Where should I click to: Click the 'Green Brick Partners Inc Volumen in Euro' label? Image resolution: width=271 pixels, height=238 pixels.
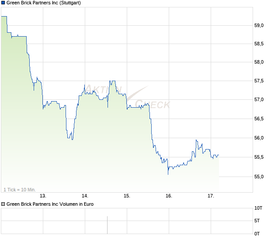[x=50, y=204]
